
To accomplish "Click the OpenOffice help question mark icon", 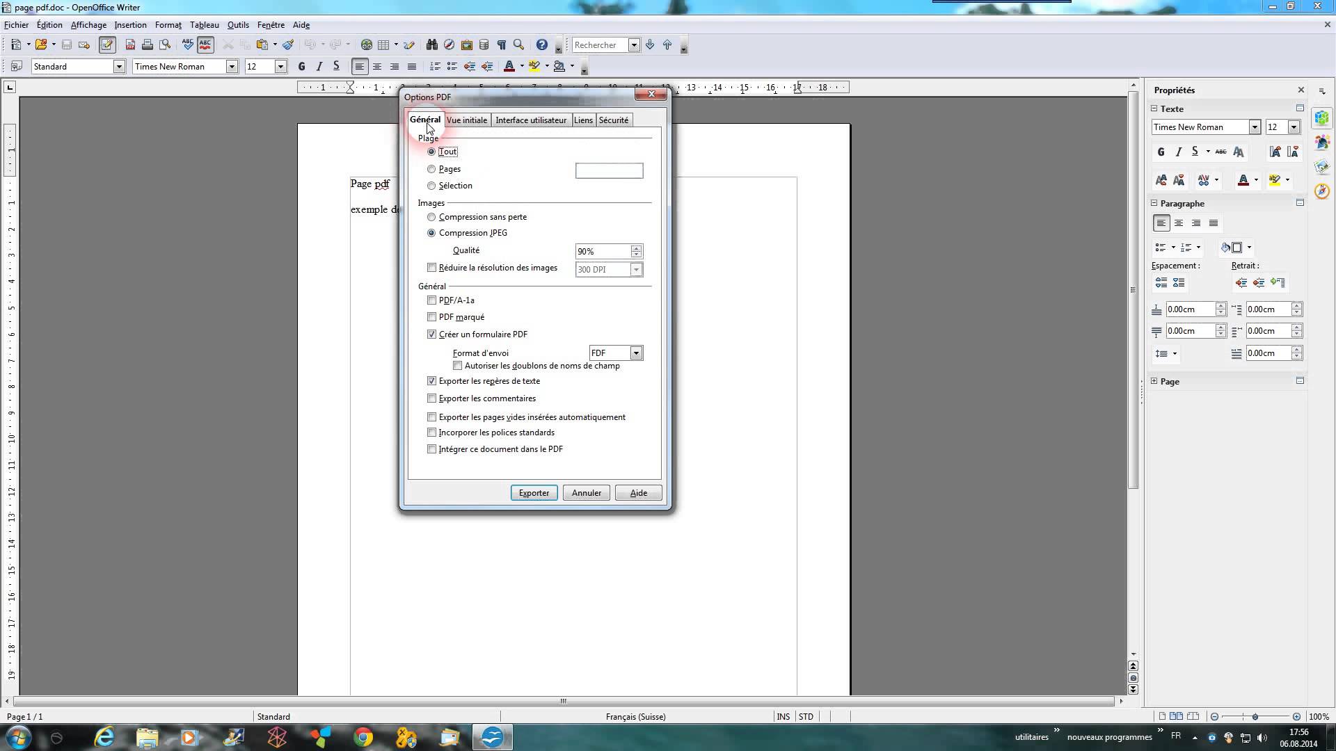I will pos(542,45).
